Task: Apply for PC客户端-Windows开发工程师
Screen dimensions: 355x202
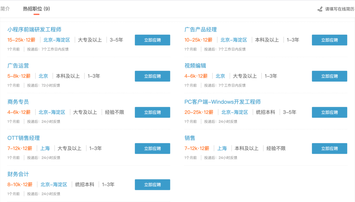Action: pyautogui.click(x=329, y=112)
